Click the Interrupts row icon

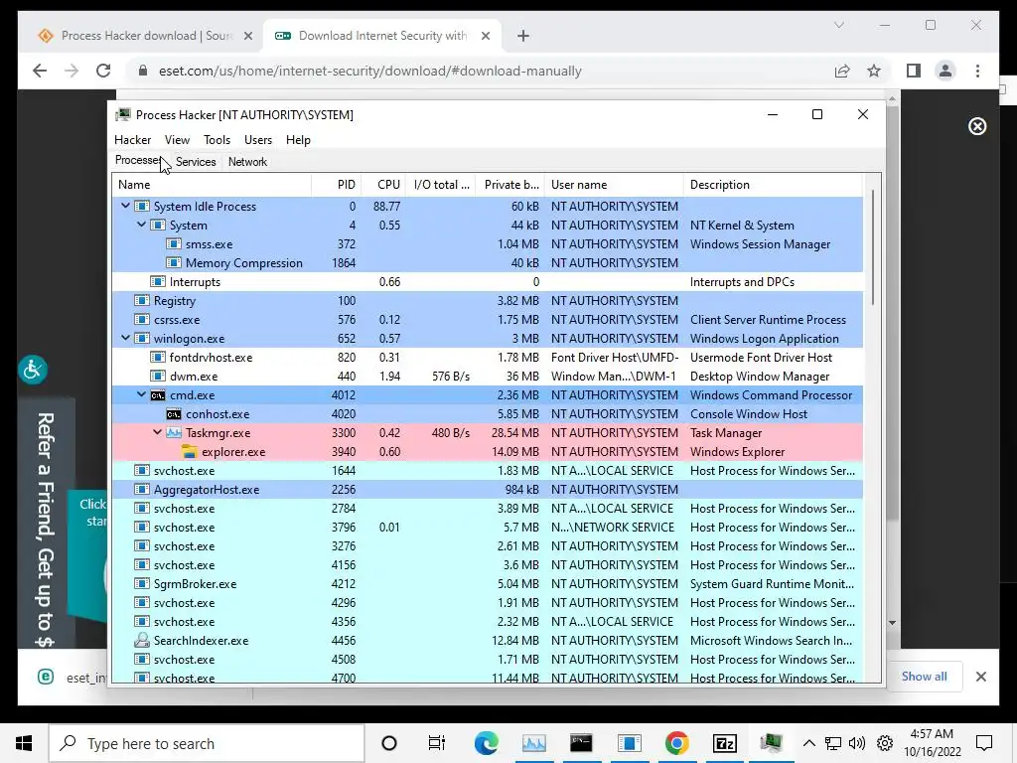point(158,281)
